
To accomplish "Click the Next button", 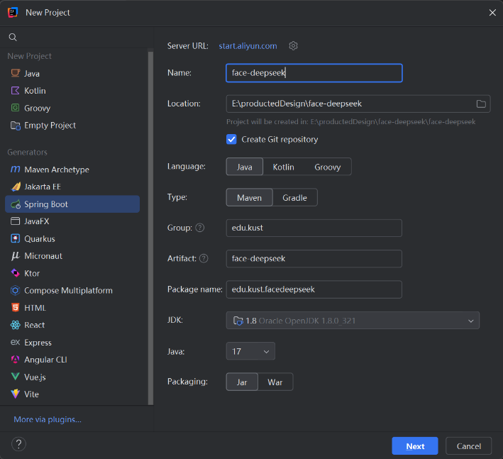I will coord(415,446).
